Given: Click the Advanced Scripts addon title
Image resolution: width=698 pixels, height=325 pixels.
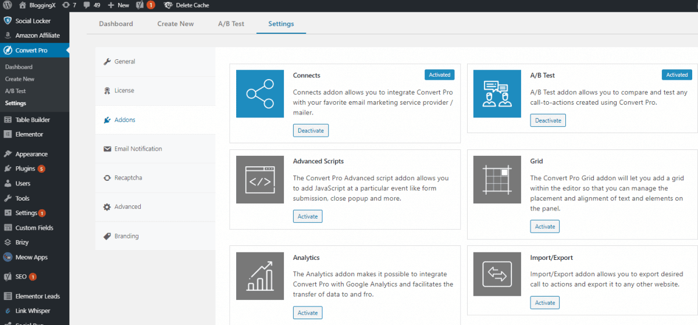Looking at the screenshot, I should [x=318, y=161].
